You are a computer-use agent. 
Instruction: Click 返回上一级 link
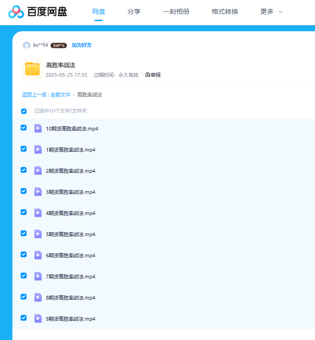[34, 95]
